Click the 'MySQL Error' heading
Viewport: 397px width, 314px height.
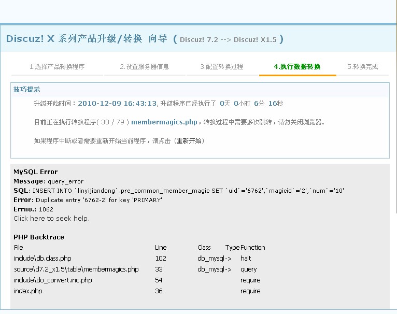35,172
